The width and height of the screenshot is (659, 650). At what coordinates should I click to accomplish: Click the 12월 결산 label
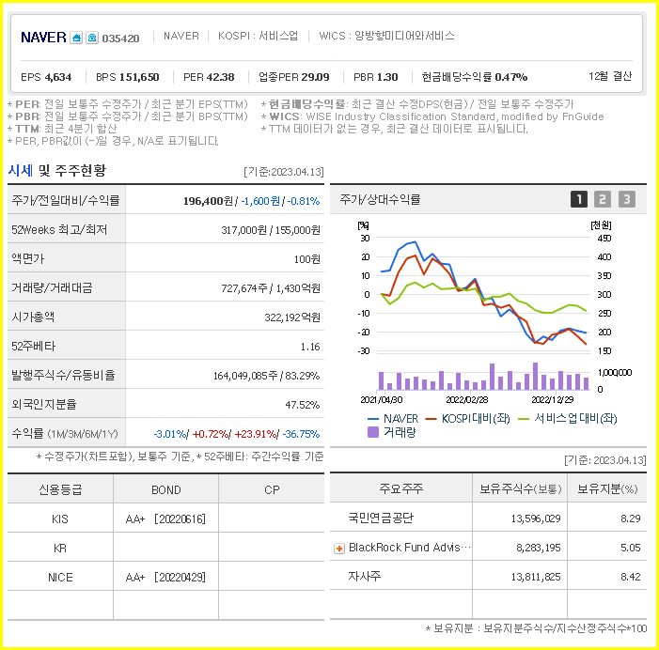click(610, 76)
